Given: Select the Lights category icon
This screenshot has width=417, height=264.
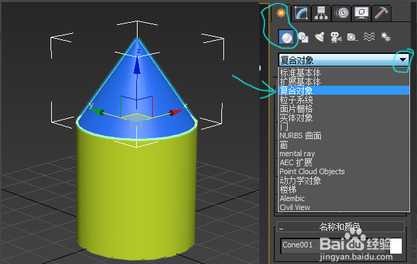Looking at the screenshot, I should click(x=319, y=37).
